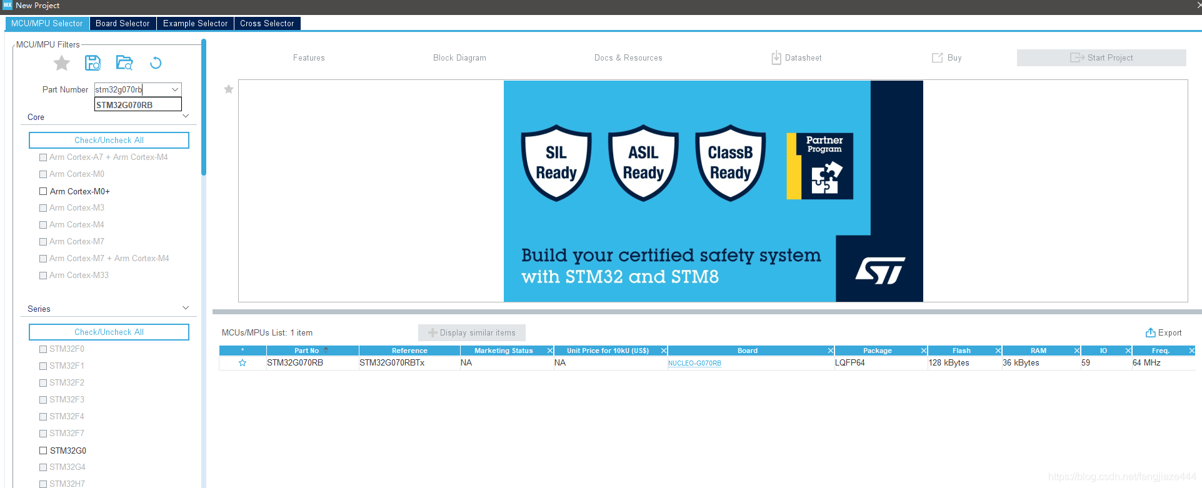Image resolution: width=1202 pixels, height=488 pixels.
Task: Remove the Marketing Status column
Action: pos(550,351)
